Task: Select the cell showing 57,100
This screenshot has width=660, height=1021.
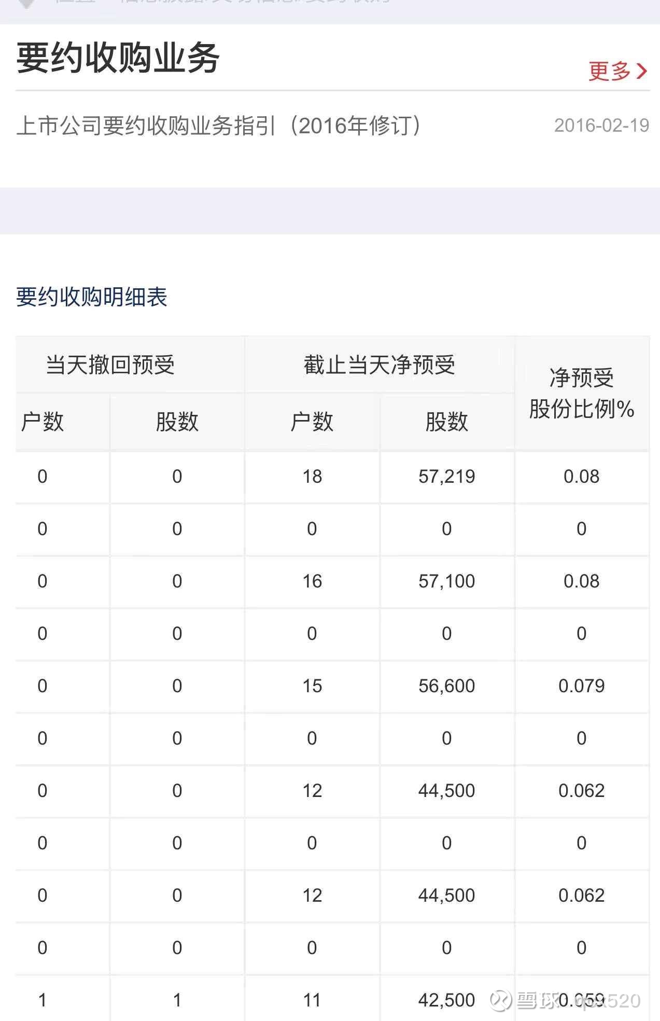Action: coord(447,581)
